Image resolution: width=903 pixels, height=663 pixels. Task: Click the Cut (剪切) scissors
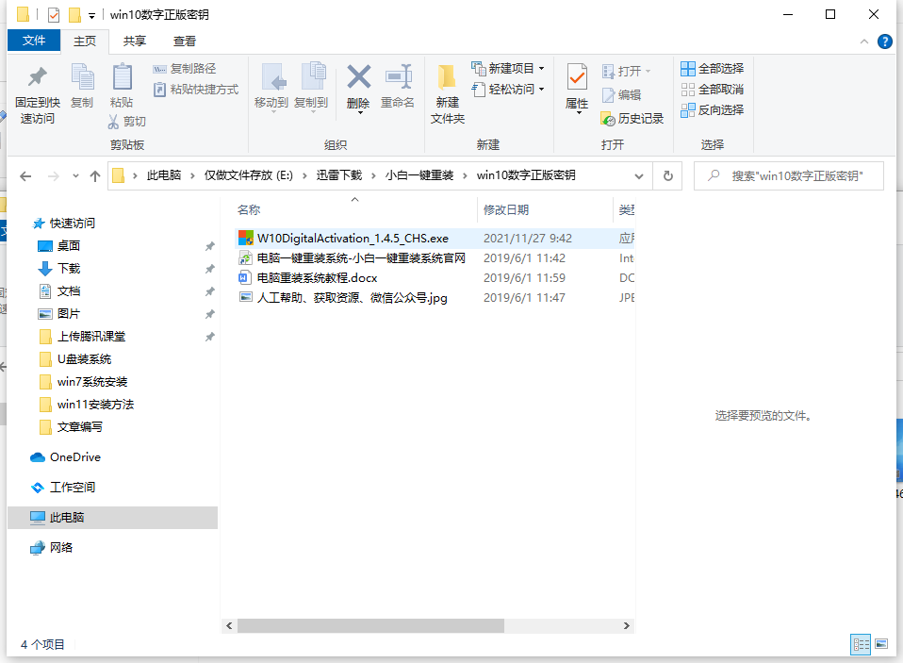(126, 122)
